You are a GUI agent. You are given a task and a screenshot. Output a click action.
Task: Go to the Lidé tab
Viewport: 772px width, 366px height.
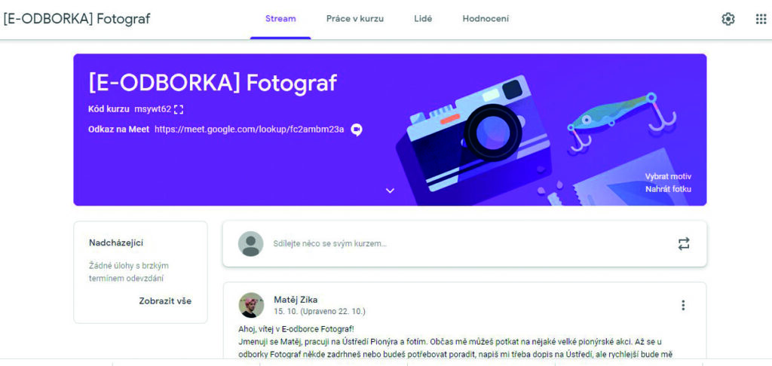tap(423, 19)
